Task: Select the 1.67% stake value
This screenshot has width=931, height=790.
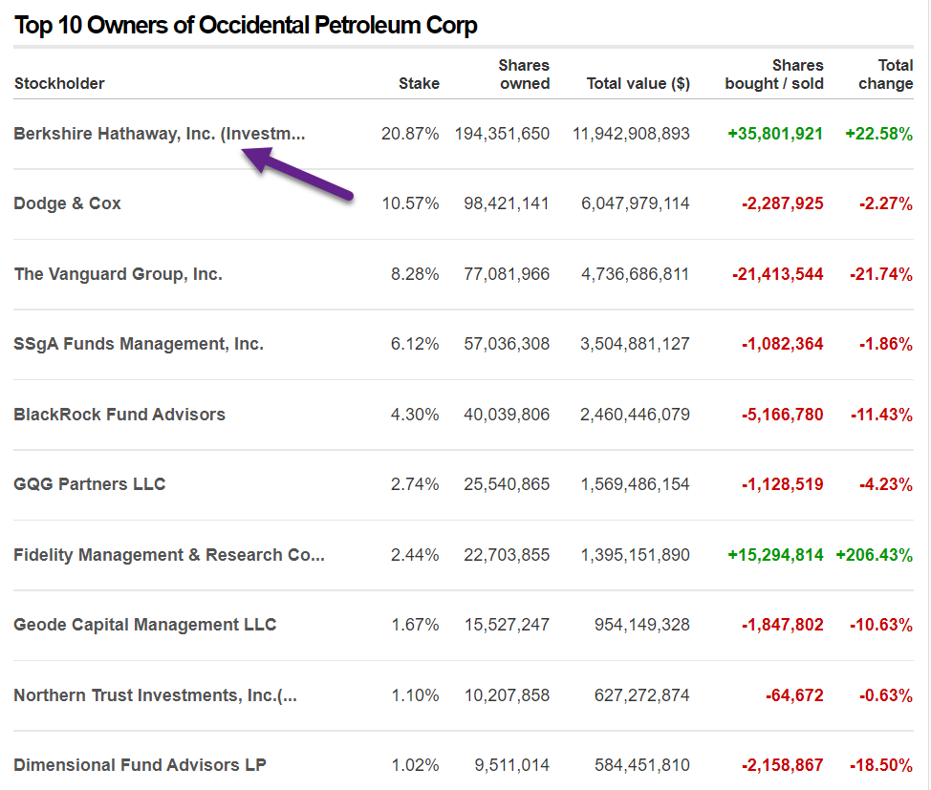Action: [x=415, y=625]
